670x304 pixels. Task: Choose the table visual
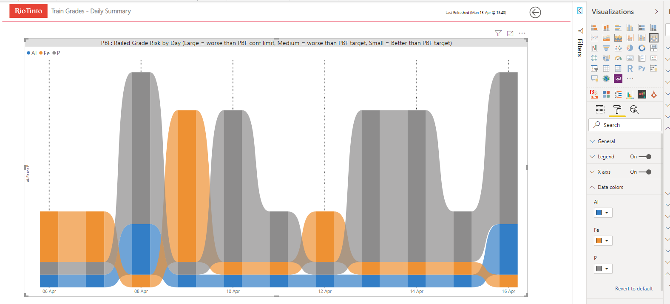tap(606, 68)
